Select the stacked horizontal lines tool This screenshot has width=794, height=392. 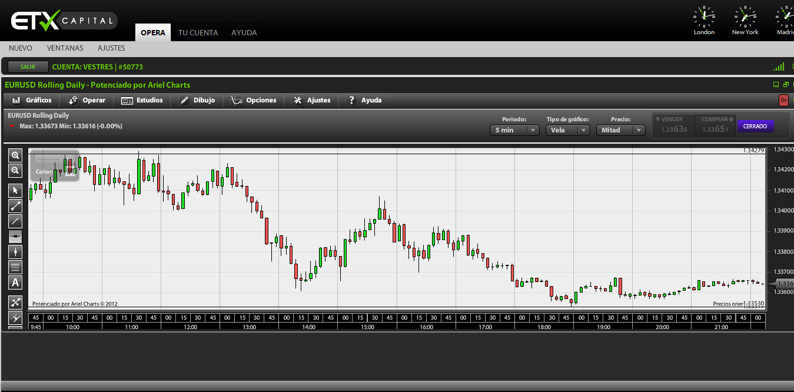click(x=15, y=267)
